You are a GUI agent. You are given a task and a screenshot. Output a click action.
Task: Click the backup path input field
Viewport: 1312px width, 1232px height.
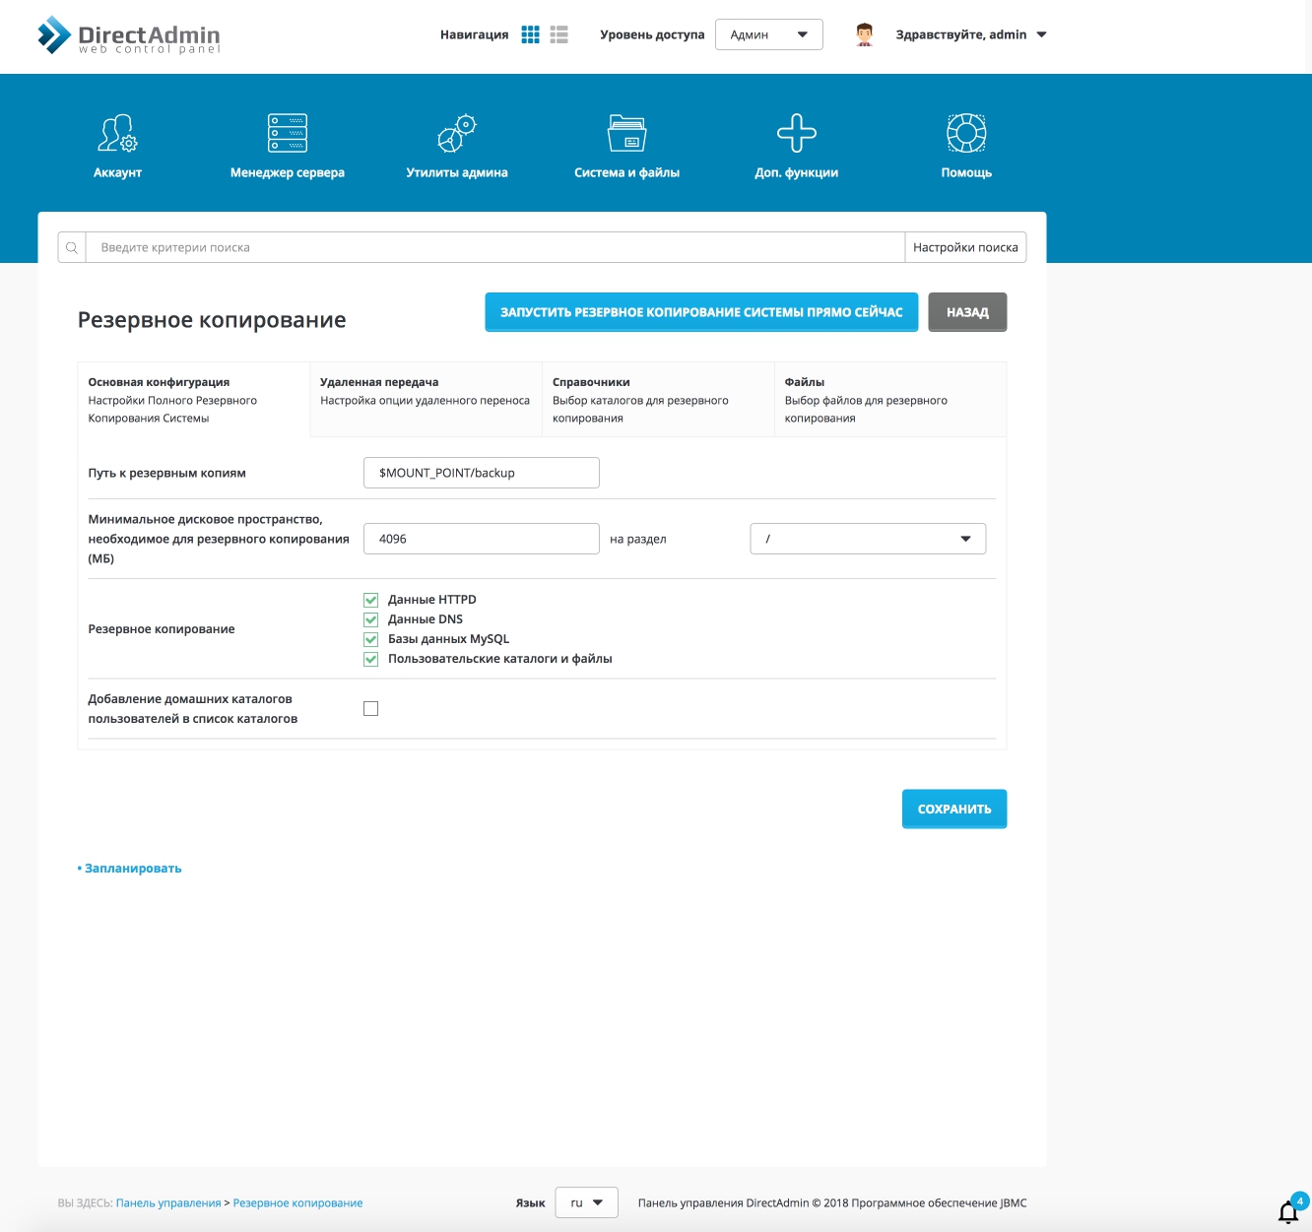tap(481, 473)
